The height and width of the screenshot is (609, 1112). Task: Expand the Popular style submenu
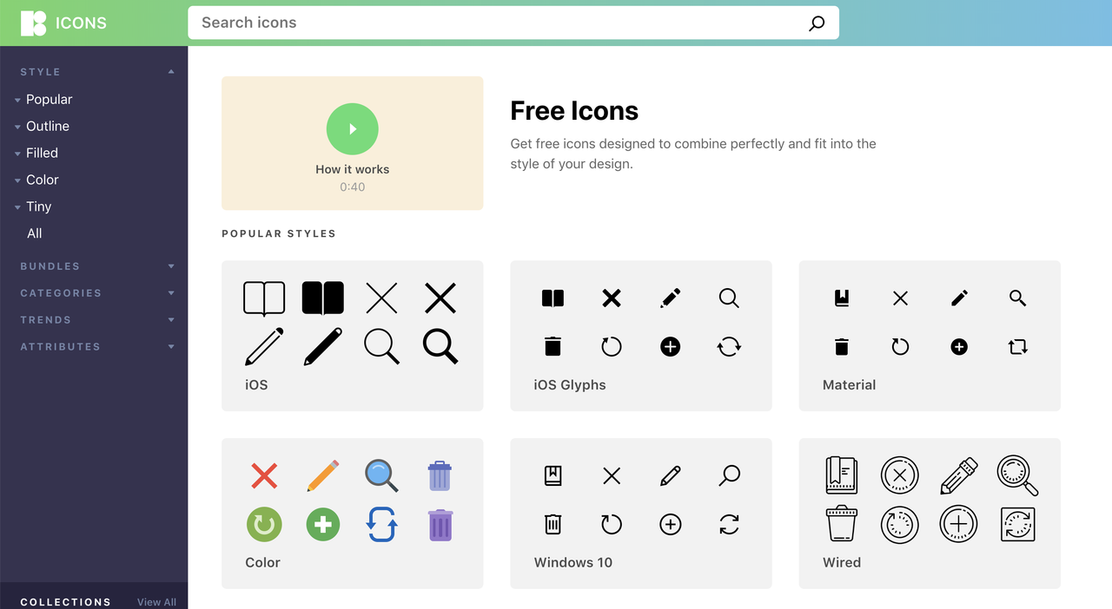pyautogui.click(x=17, y=101)
